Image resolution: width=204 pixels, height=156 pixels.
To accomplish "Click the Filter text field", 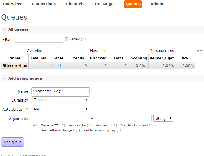I will (x=39, y=39).
